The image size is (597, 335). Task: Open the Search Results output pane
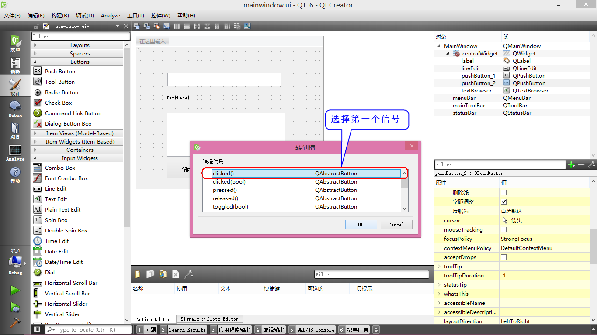click(183, 330)
